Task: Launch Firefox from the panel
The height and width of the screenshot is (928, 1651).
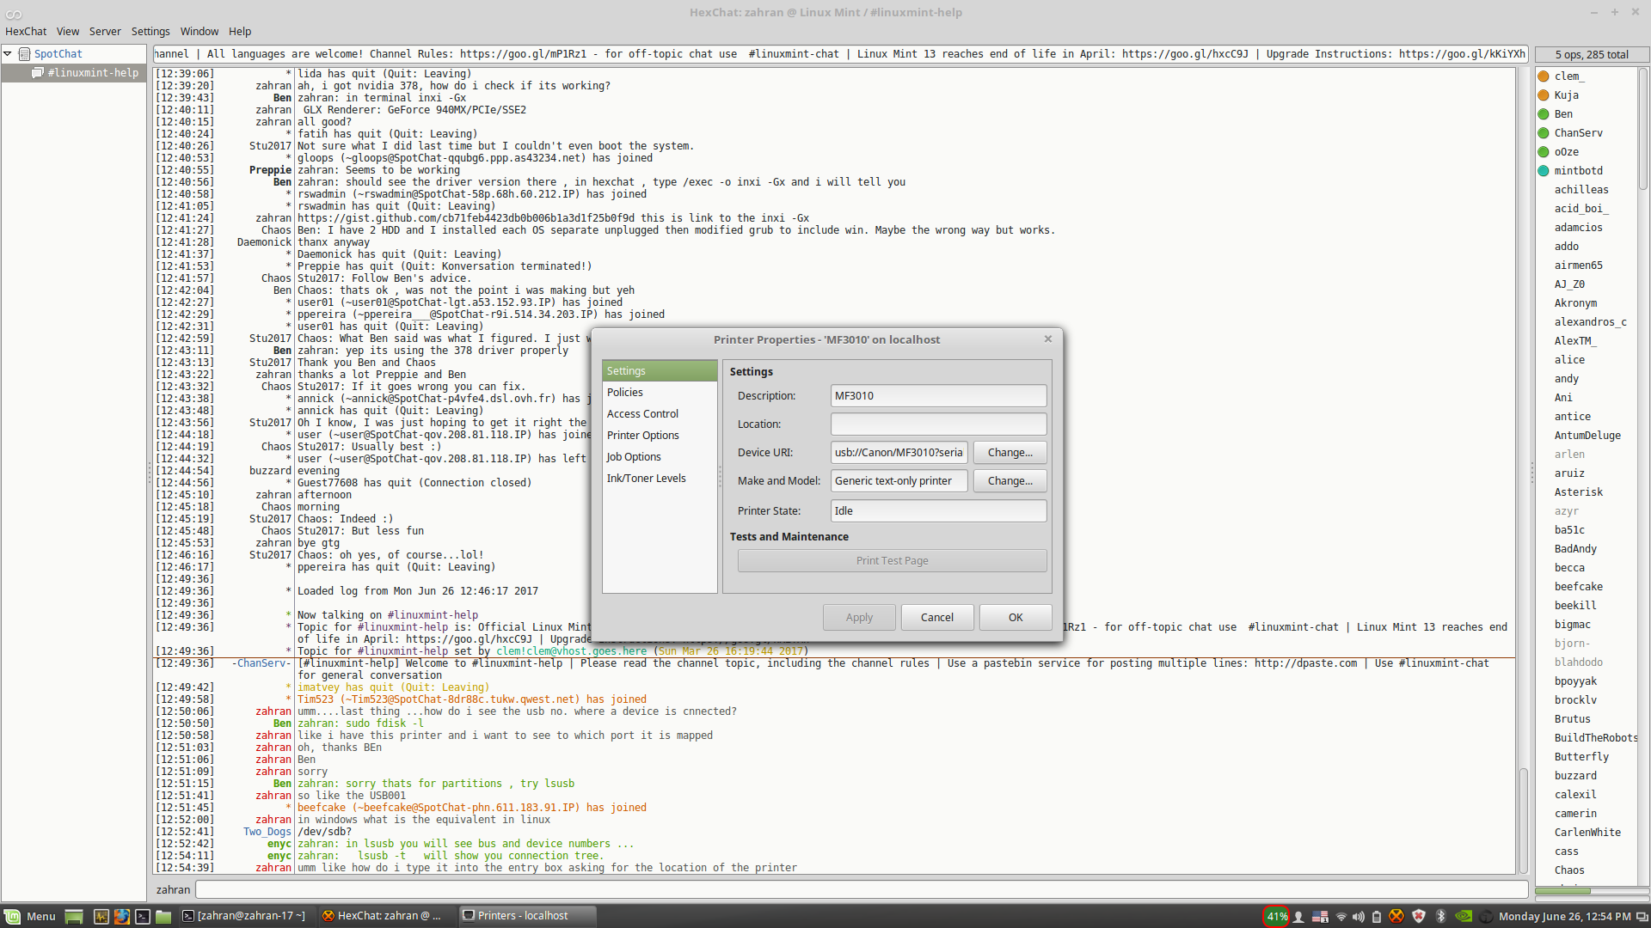Action: [x=121, y=916]
